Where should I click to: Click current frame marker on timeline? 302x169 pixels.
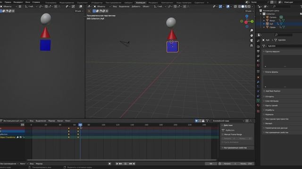click(80, 125)
